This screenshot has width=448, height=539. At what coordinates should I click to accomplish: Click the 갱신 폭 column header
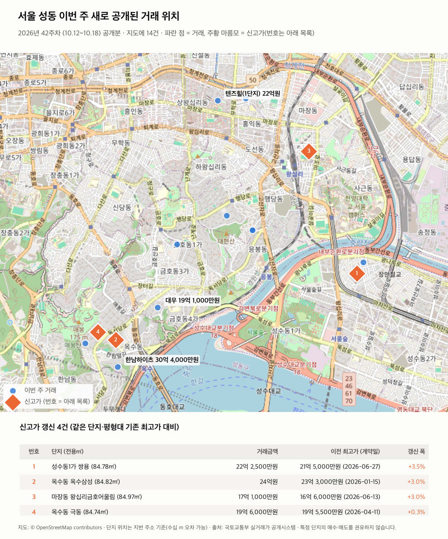pos(417,452)
